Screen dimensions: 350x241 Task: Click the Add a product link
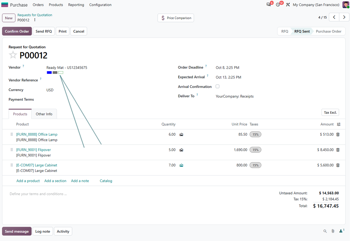(x=28, y=181)
